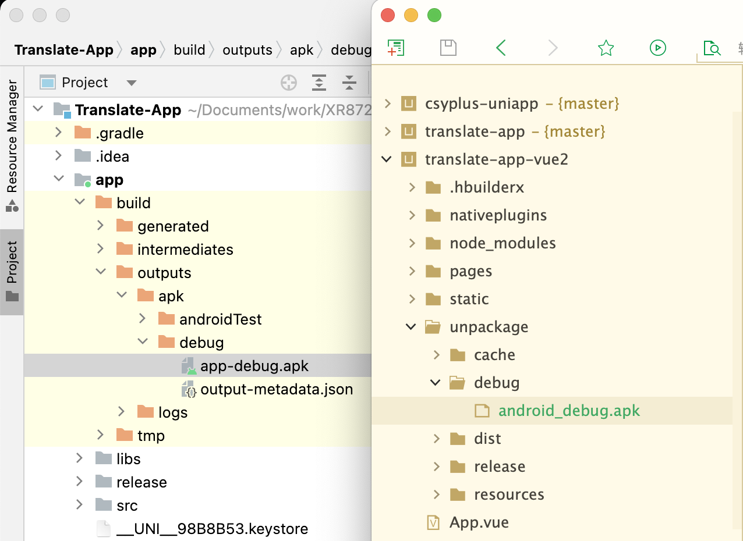
Task: Click the csyplus-uniapp project icon
Action: [x=409, y=104]
